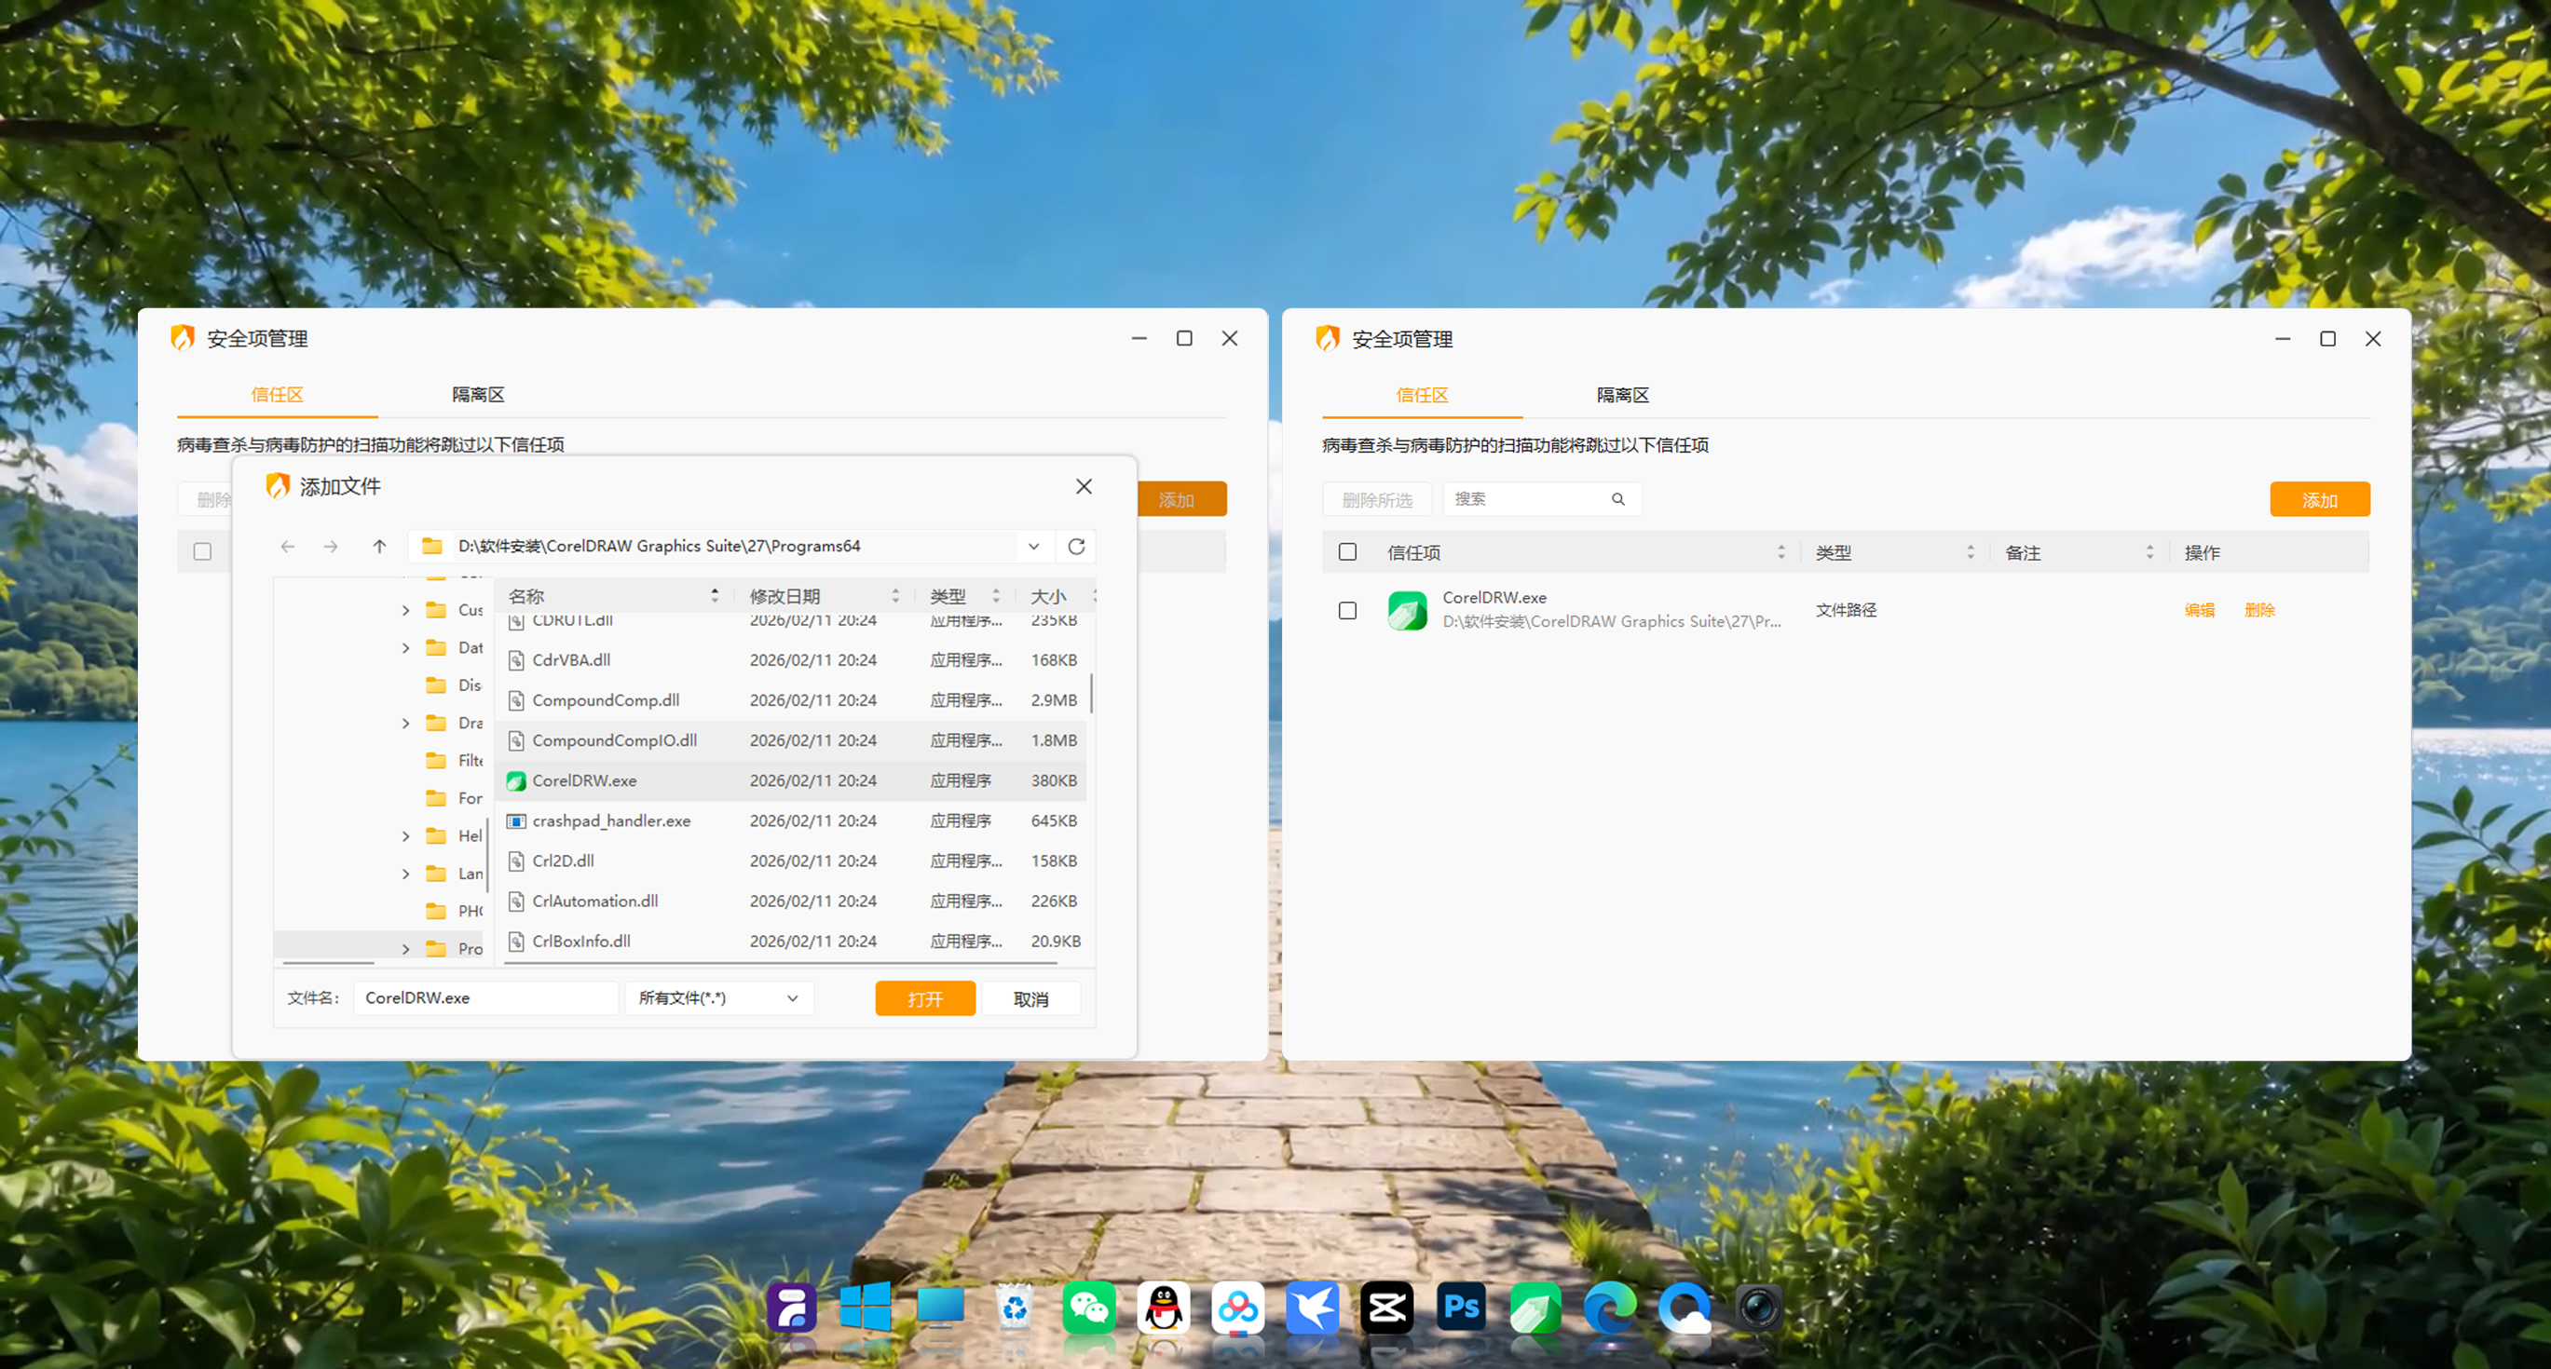Viewport: 2551px width, 1369px height.
Task: Click 删除所选 in right window
Action: tap(1377, 500)
